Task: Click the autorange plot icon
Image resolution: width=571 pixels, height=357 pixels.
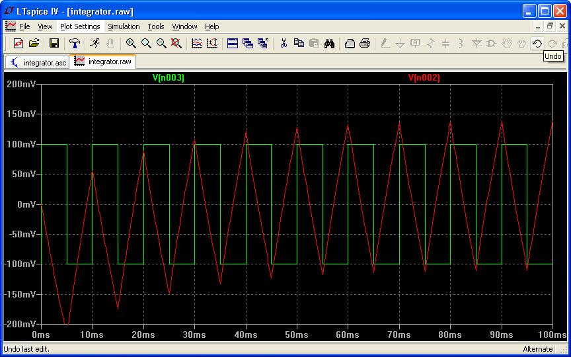Action: point(197,44)
